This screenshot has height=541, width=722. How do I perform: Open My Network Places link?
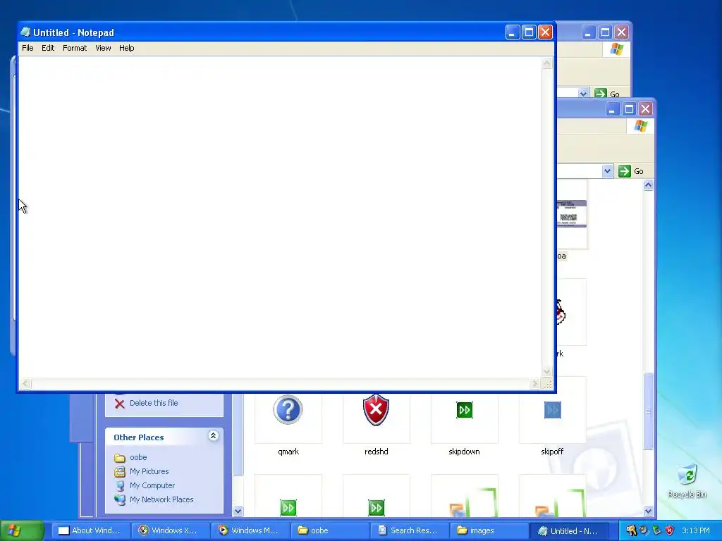pos(161,499)
